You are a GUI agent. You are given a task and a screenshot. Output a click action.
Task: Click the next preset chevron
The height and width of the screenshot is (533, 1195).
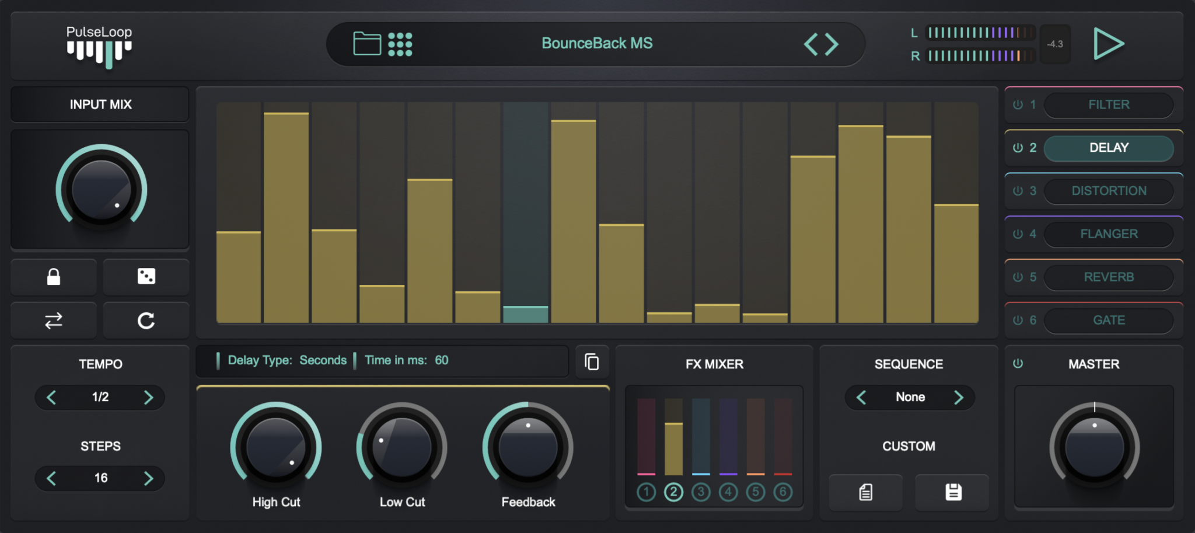click(833, 43)
